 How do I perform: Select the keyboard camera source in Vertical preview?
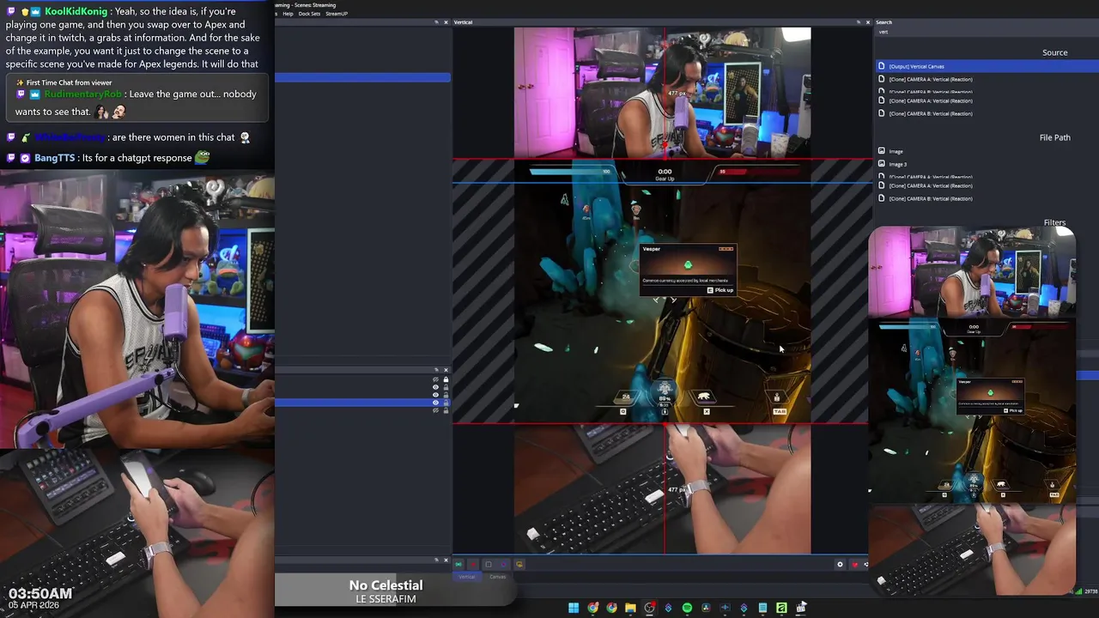[x=662, y=489]
